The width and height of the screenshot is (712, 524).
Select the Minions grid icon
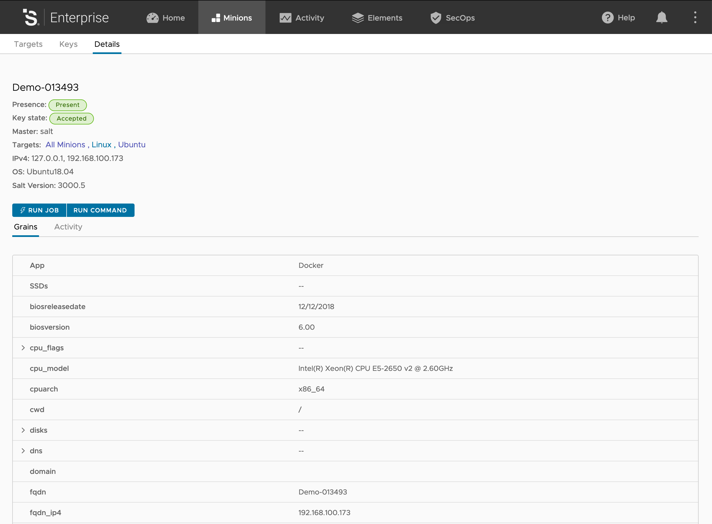click(x=216, y=18)
